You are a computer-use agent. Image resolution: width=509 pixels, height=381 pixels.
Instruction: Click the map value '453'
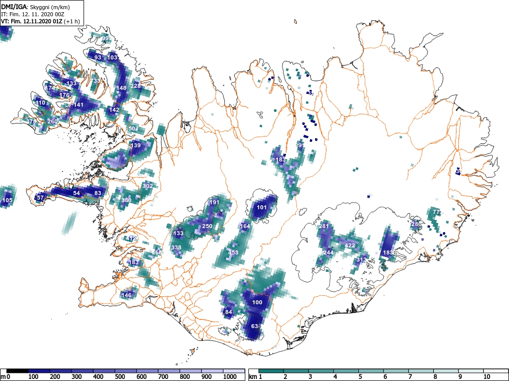(x=233, y=252)
